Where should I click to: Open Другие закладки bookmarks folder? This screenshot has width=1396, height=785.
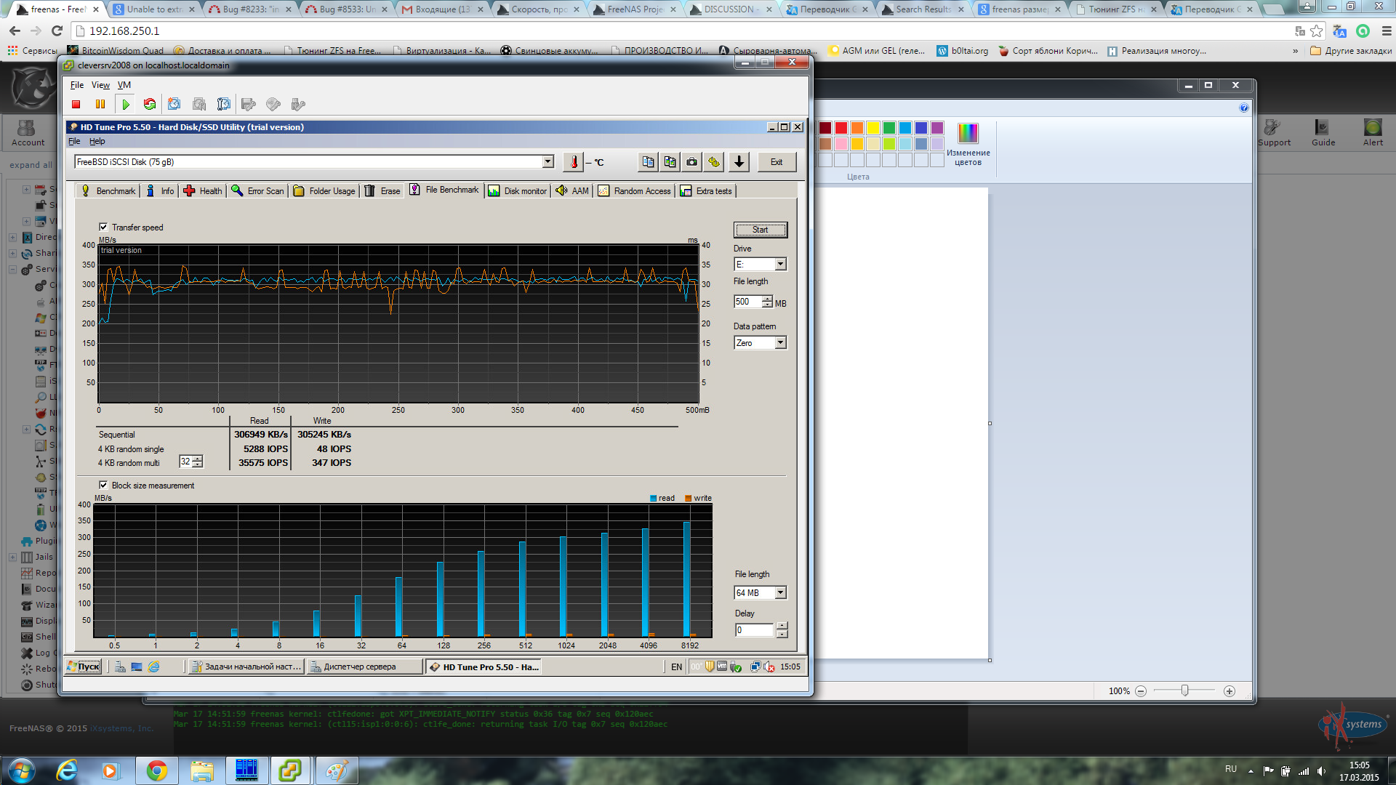[1351, 51]
